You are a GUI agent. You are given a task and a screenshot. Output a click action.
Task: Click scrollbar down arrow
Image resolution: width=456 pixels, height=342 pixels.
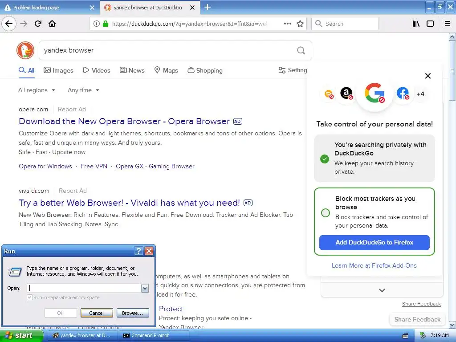click(x=452, y=325)
